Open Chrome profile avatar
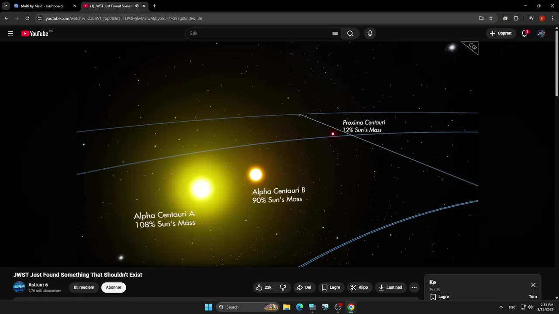 (x=542, y=18)
